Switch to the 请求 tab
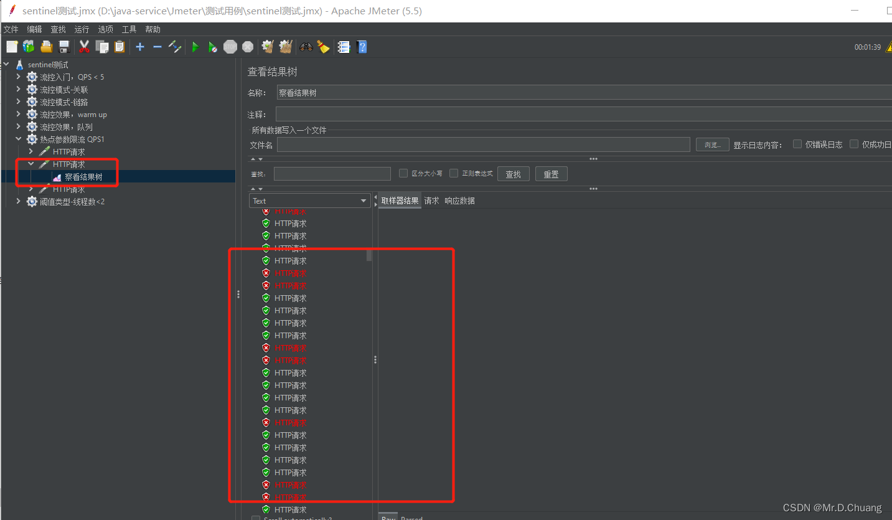 [431, 201]
